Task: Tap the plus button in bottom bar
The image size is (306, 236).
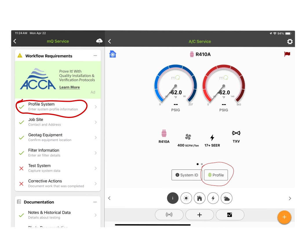Action: 199,215
